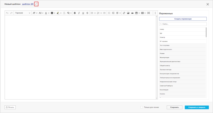Open the insert table dropdown
The image size is (213, 113).
(137, 13)
